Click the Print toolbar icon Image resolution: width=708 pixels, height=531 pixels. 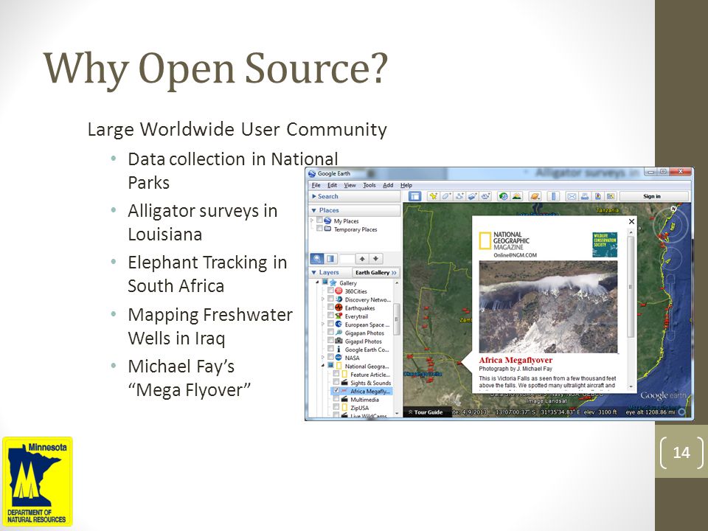tap(585, 196)
